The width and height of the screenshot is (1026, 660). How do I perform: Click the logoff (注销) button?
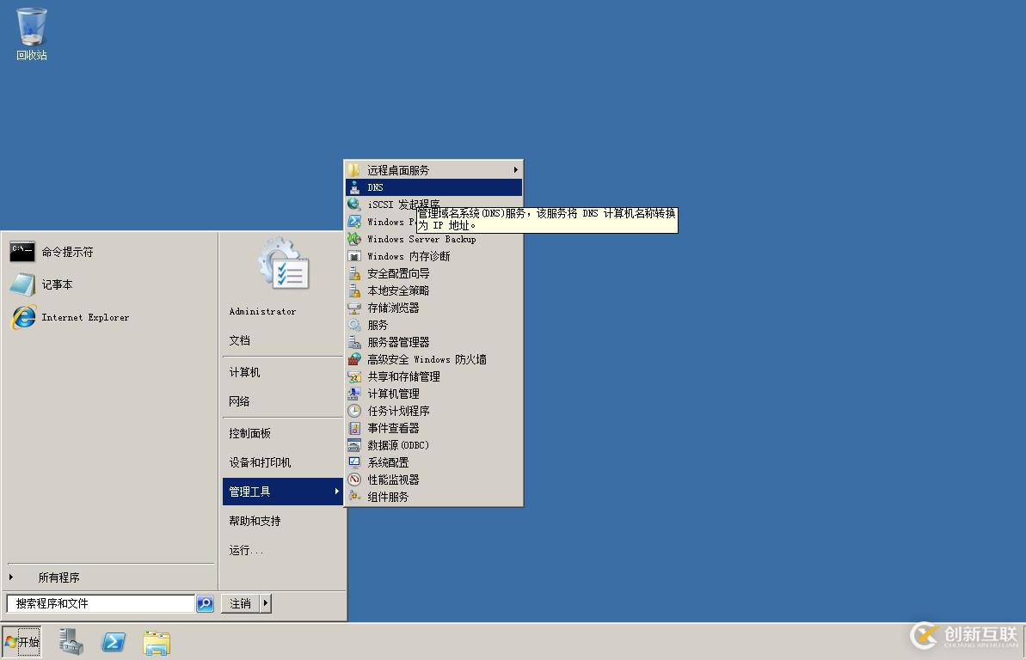240,603
